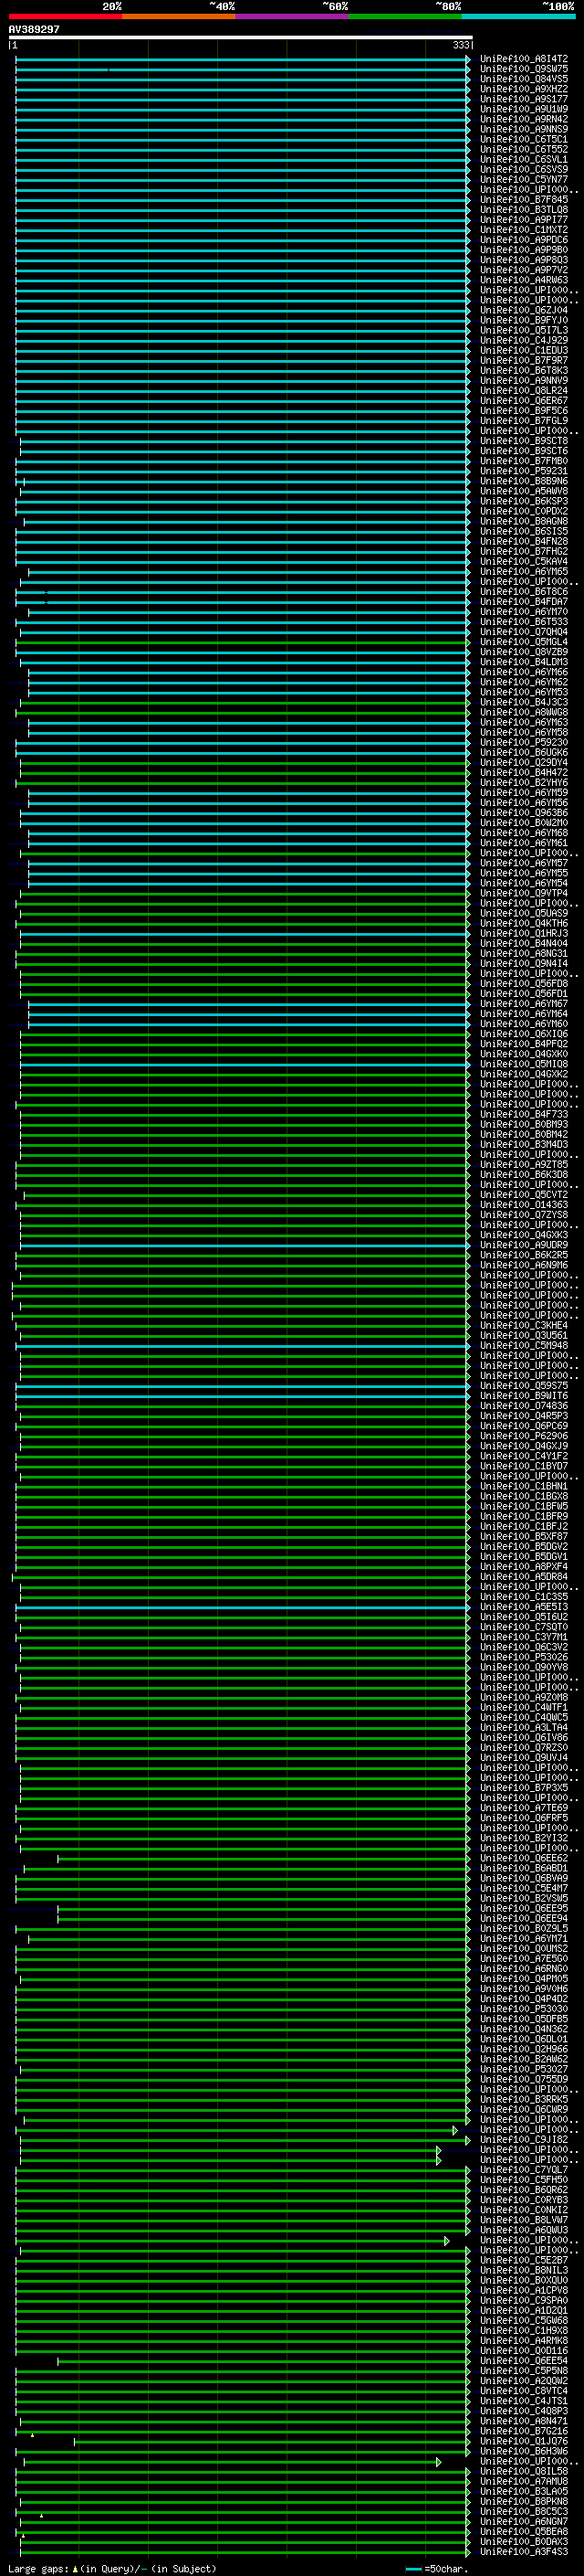The image size is (584, 2576).
Task: Select the UniRef100_Q8IL58 entry
Action: click(x=524, y=2471)
